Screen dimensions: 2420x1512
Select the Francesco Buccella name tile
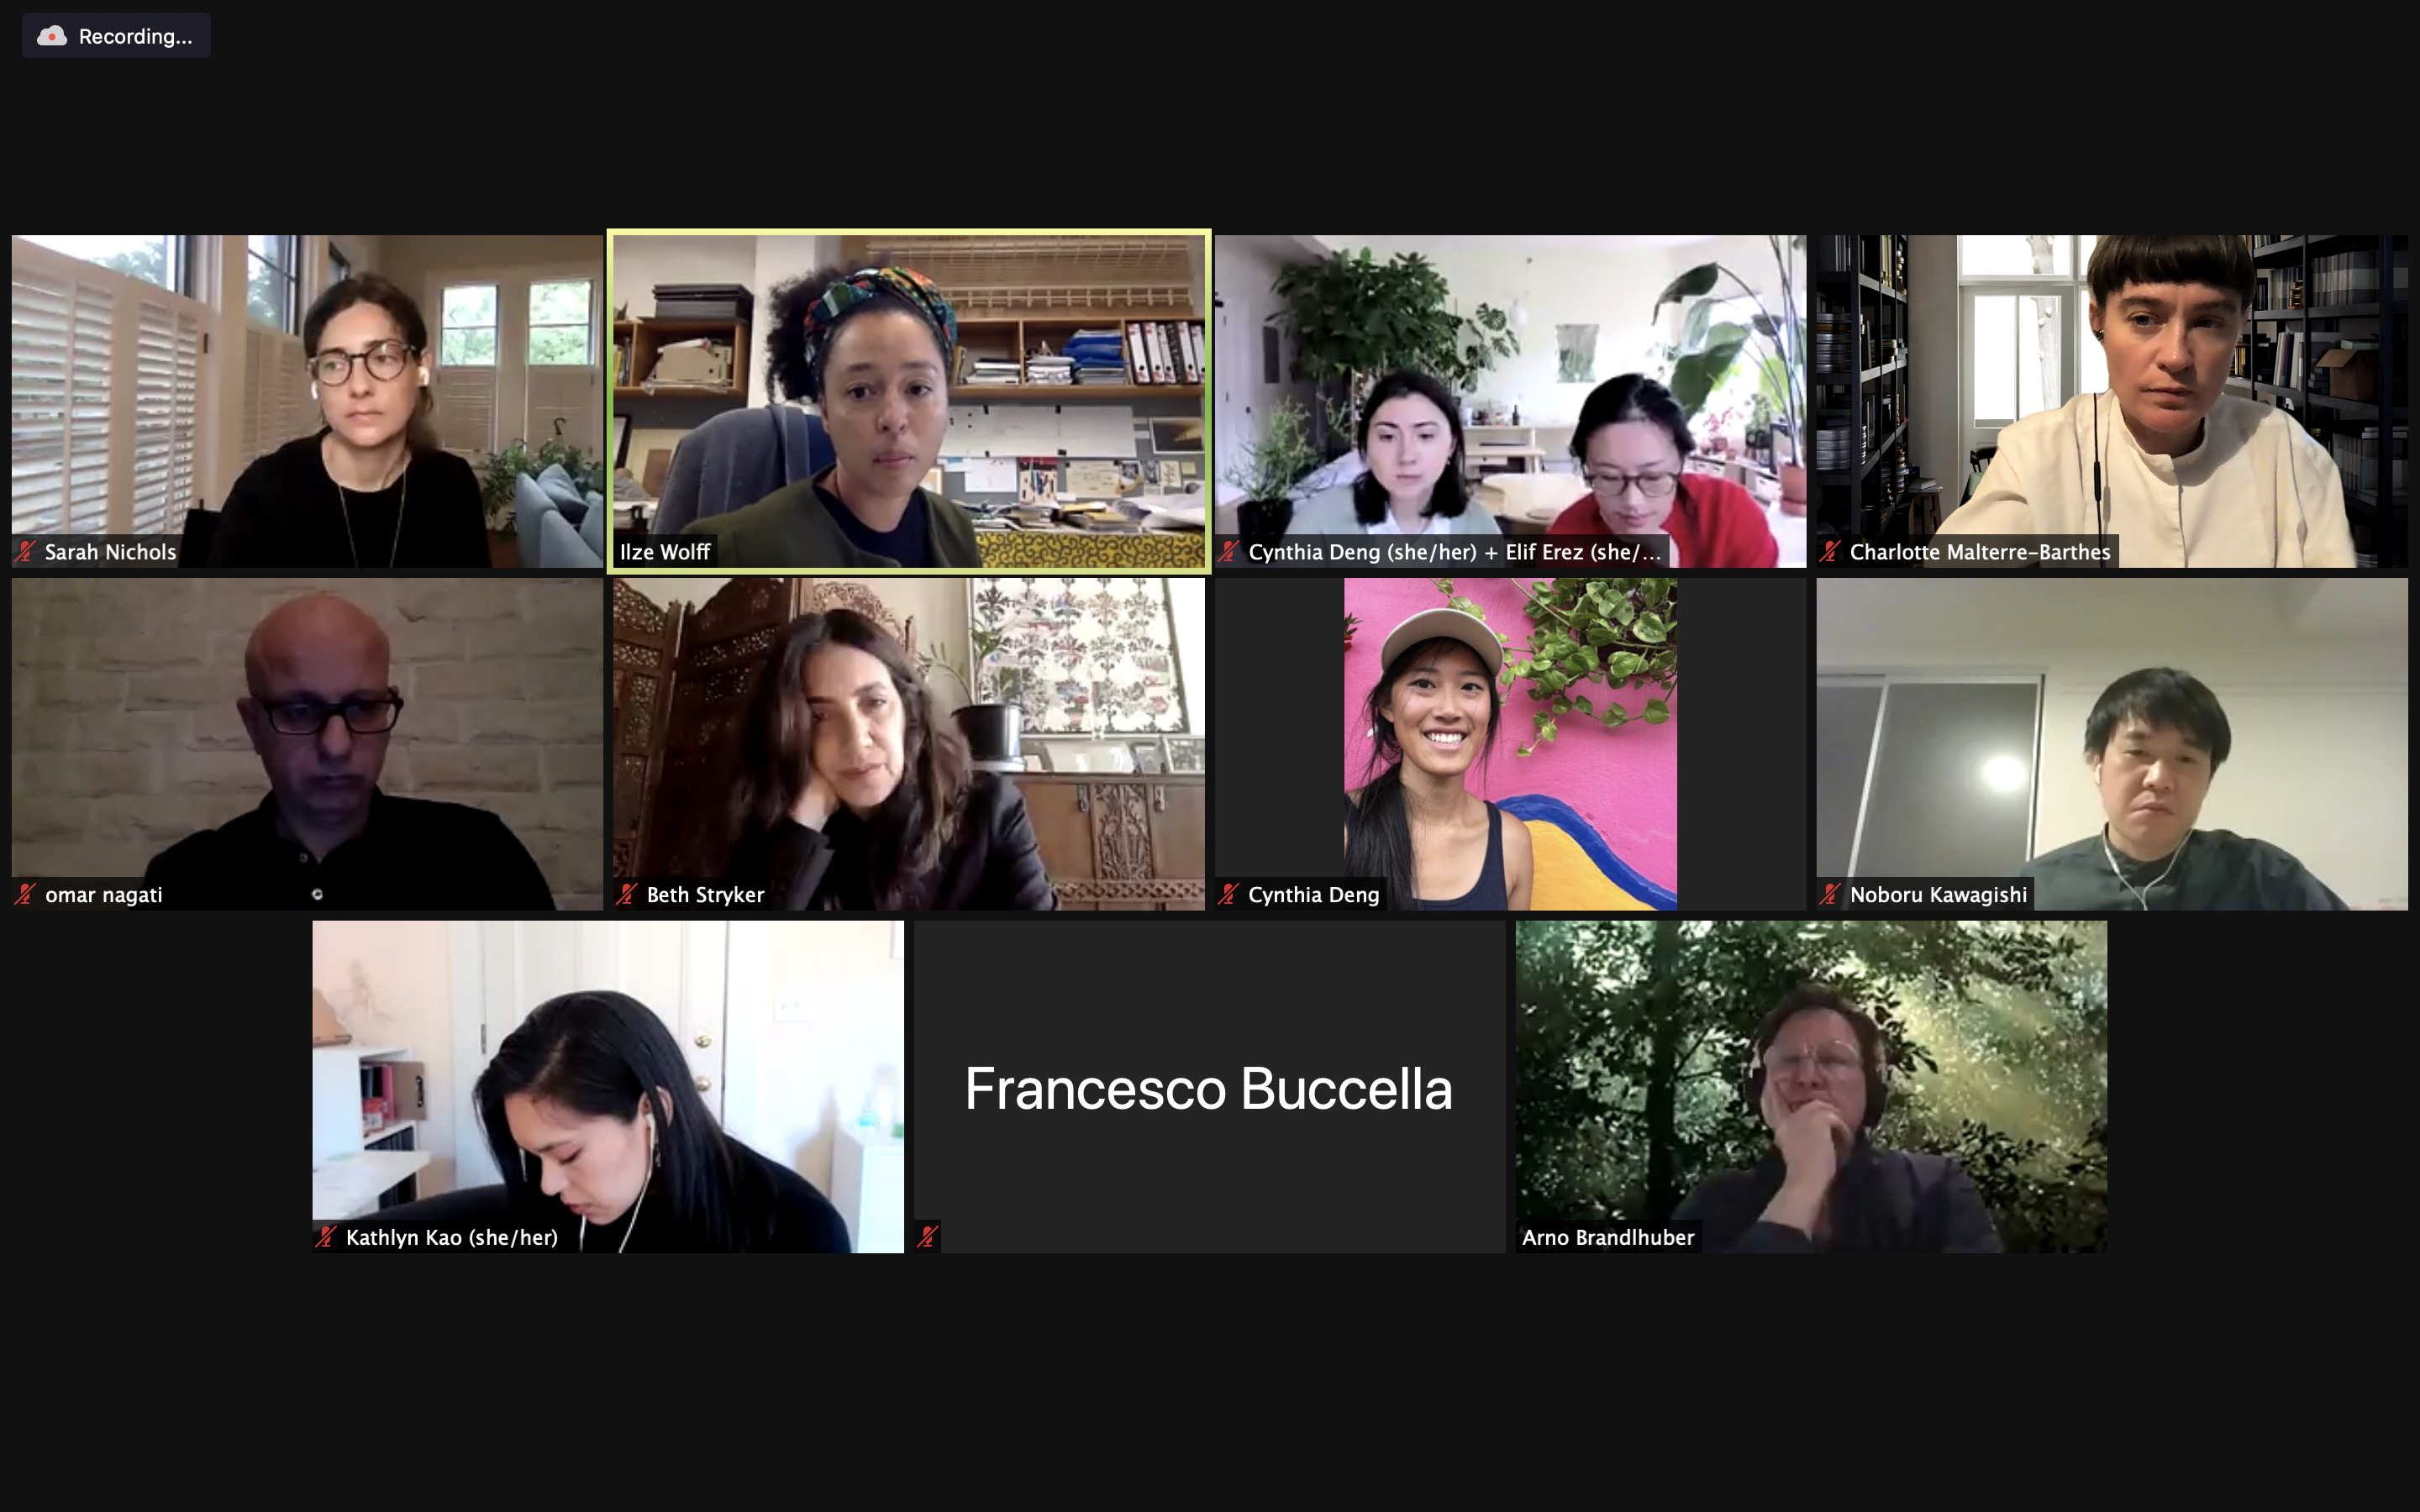(x=1209, y=1087)
